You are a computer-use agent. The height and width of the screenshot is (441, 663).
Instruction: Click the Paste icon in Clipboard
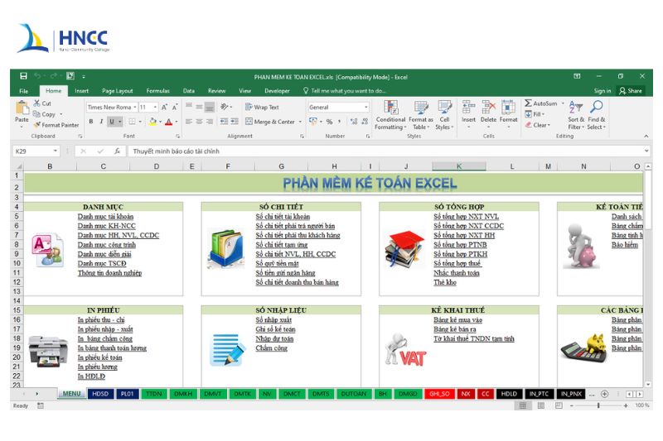point(22,108)
